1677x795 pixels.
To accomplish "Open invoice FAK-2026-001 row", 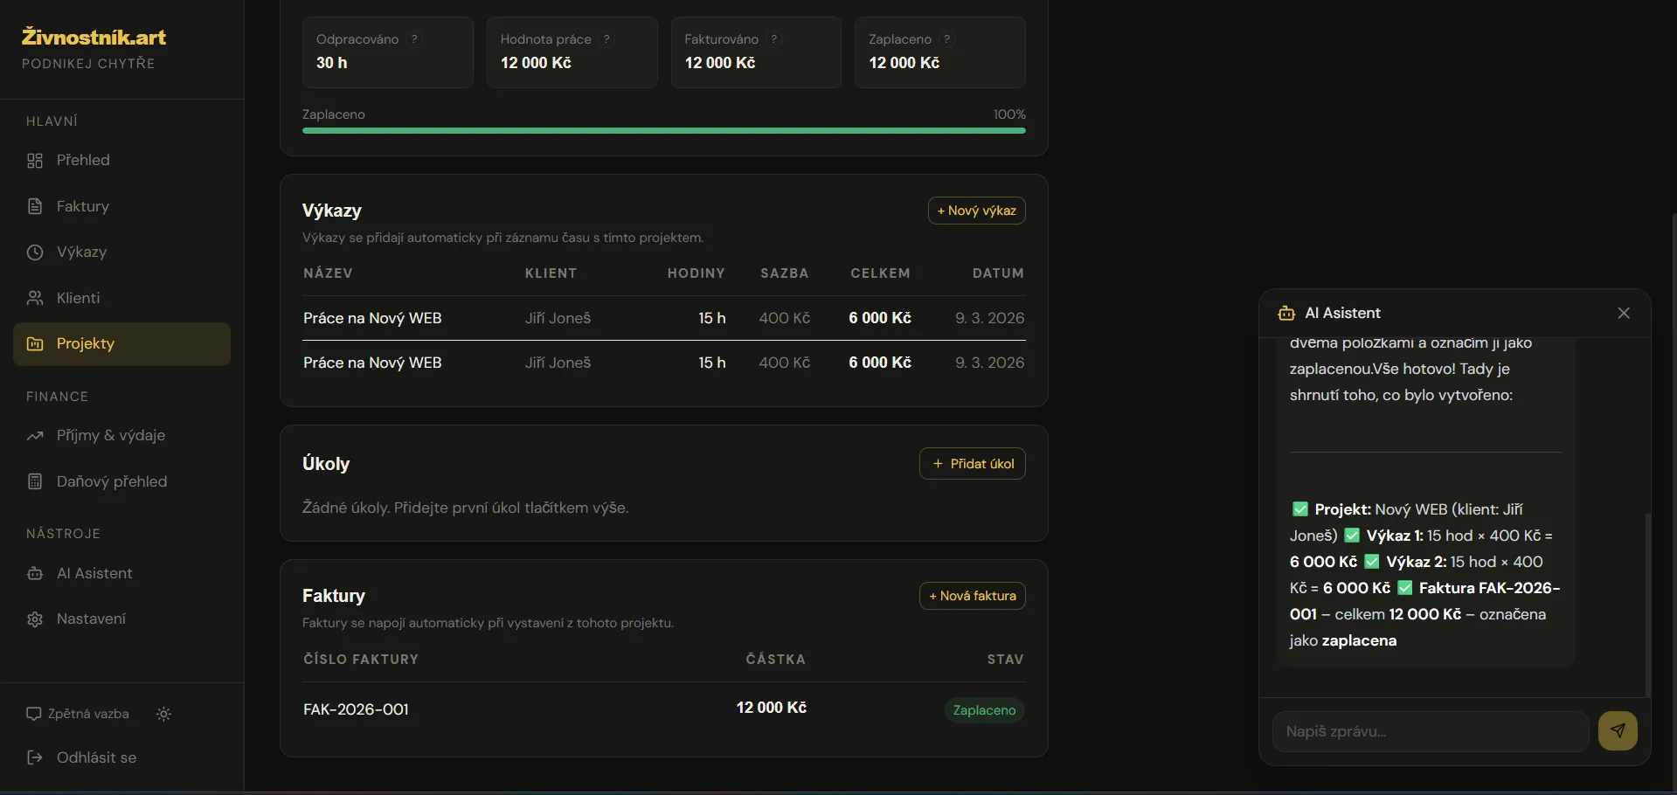I will click(357, 709).
